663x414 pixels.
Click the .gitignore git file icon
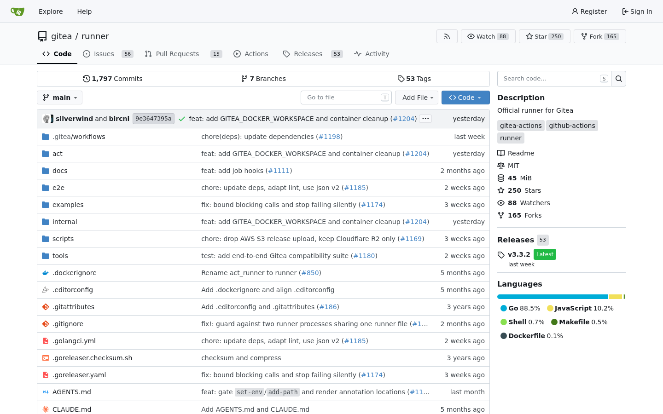pyautogui.click(x=46, y=324)
